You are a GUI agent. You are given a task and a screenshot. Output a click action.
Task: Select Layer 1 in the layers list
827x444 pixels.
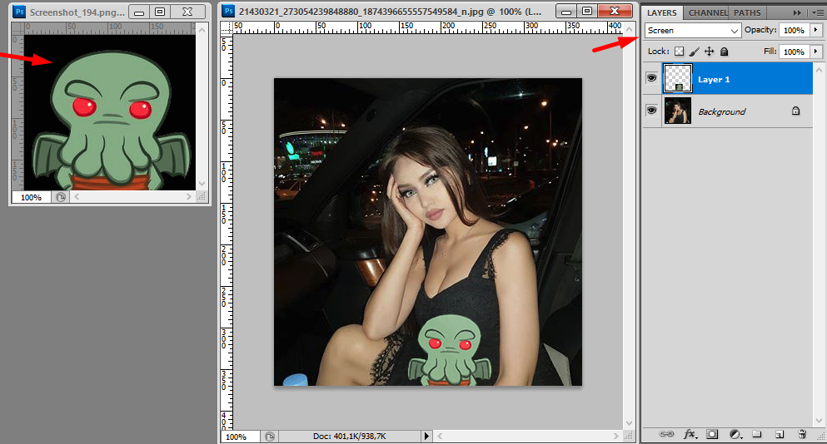[x=728, y=78]
